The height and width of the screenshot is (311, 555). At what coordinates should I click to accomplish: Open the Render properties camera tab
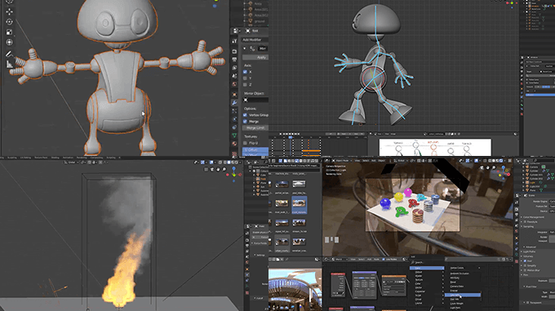tap(234, 51)
